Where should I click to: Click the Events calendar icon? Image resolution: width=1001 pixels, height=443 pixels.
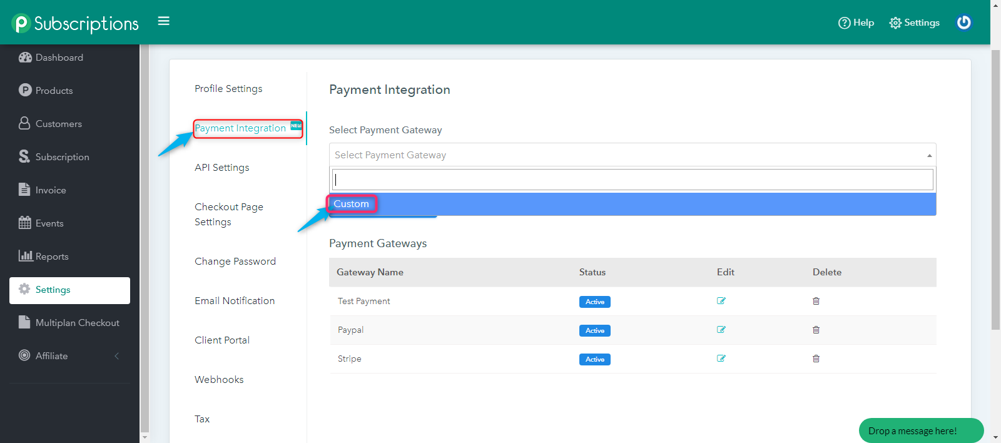(x=25, y=223)
